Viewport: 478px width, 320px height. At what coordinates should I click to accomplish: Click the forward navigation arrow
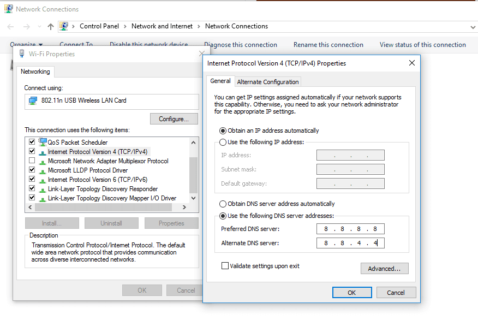point(25,26)
